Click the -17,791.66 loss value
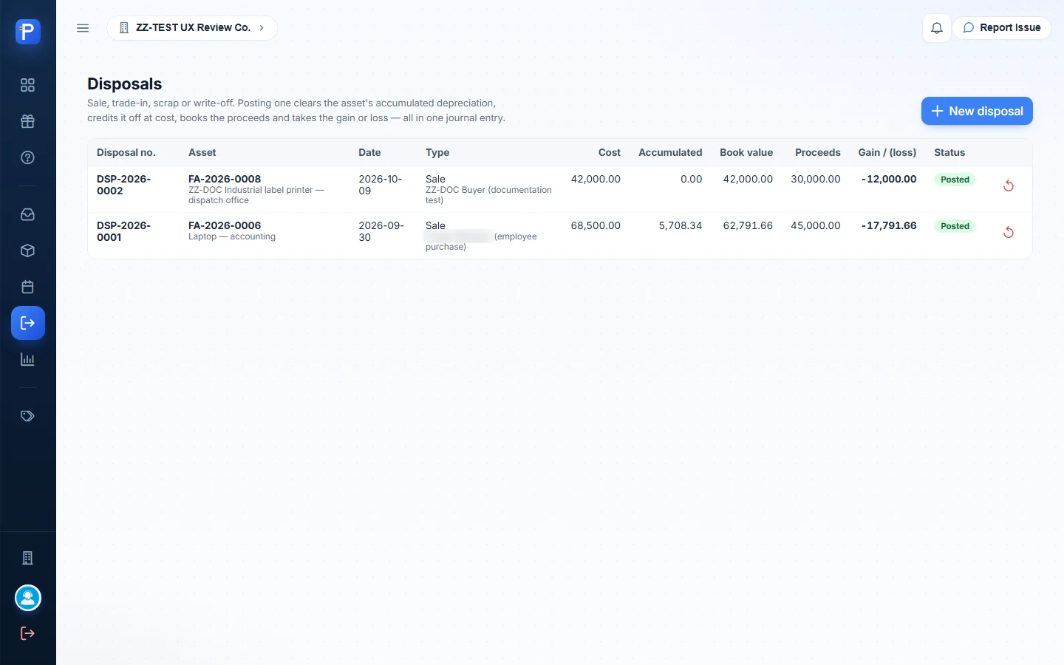Viewport: 1064px width, 665px height. 889,225
